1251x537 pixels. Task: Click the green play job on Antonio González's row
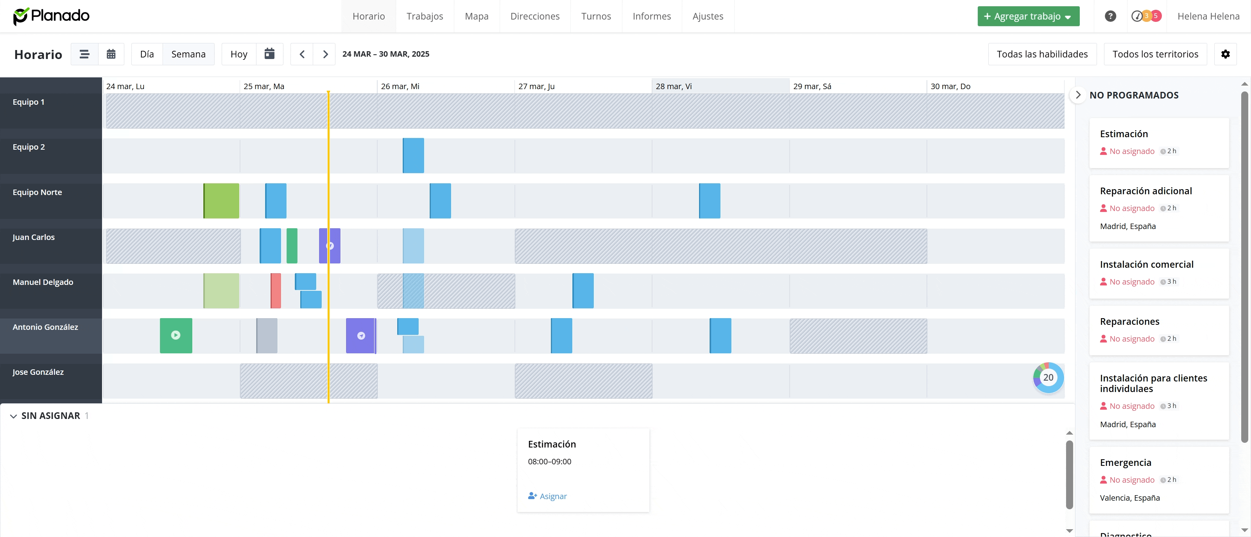click(176, 335)
